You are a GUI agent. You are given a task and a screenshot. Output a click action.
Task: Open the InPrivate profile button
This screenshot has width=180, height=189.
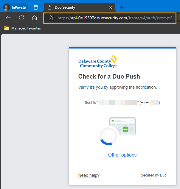15,7
